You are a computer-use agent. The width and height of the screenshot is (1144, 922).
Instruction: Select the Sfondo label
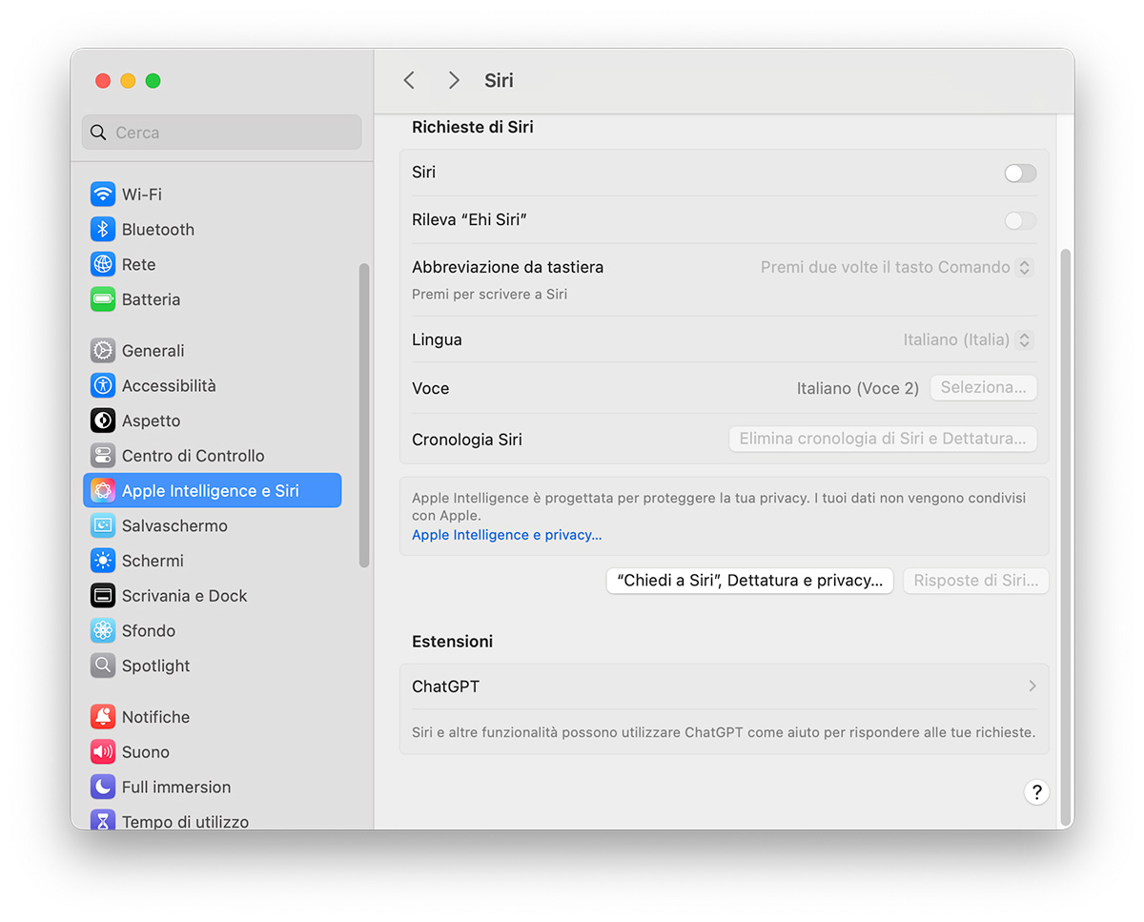149,630
